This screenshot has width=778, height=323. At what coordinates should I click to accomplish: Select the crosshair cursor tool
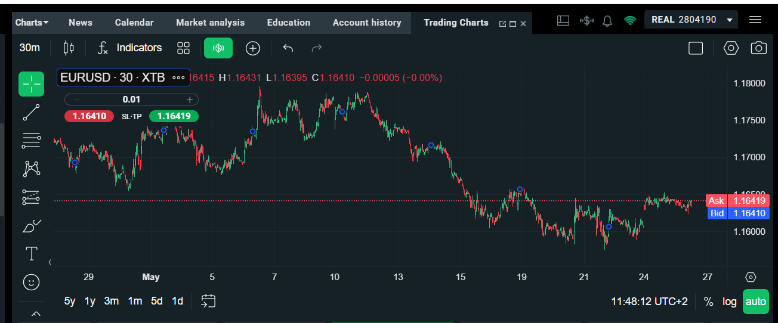coord(31,84)
